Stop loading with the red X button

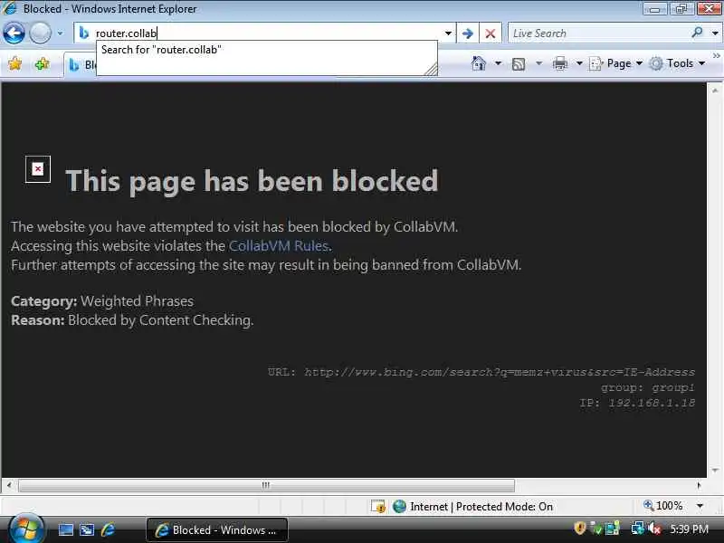click(491, 33)
